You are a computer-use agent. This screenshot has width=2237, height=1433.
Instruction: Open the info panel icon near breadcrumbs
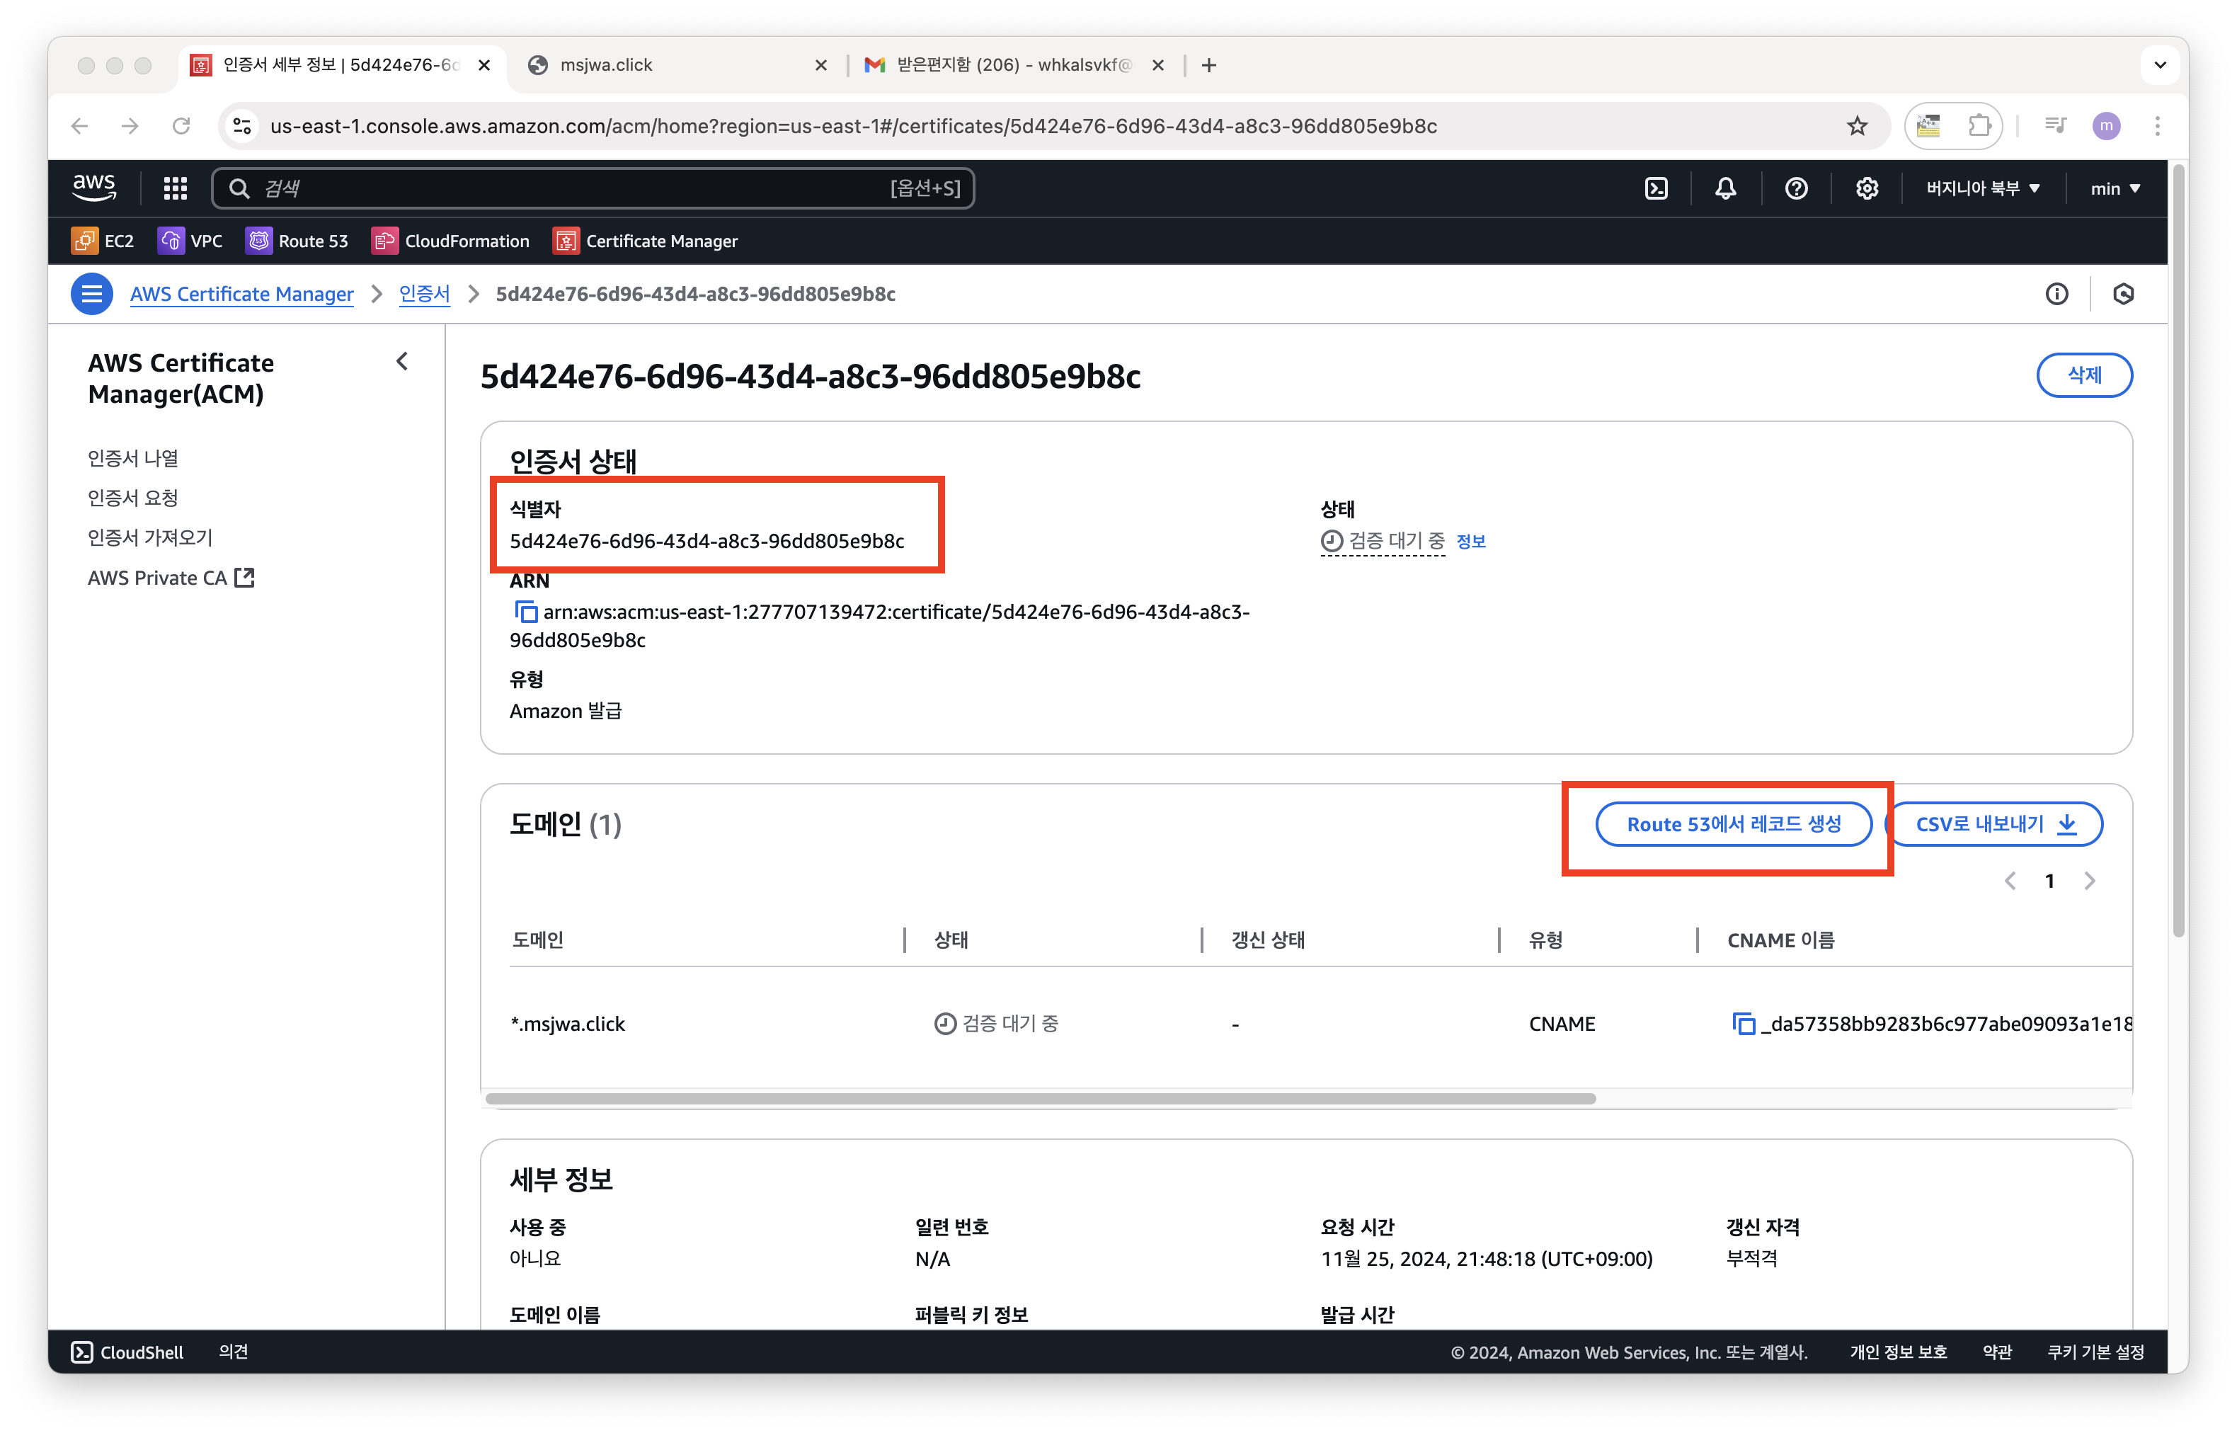point(2056,294)
